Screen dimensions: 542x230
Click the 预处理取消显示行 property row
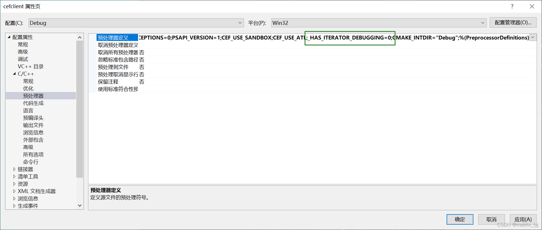click(x=316, y=74)
